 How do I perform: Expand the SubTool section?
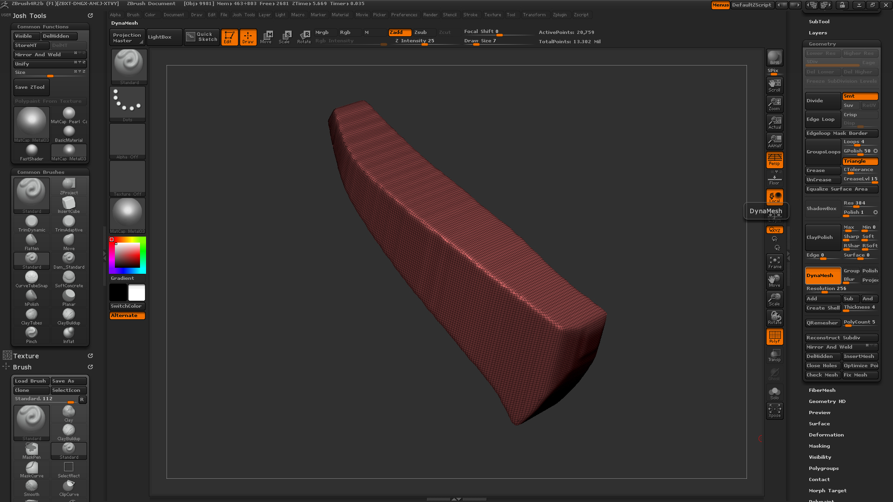819,22
